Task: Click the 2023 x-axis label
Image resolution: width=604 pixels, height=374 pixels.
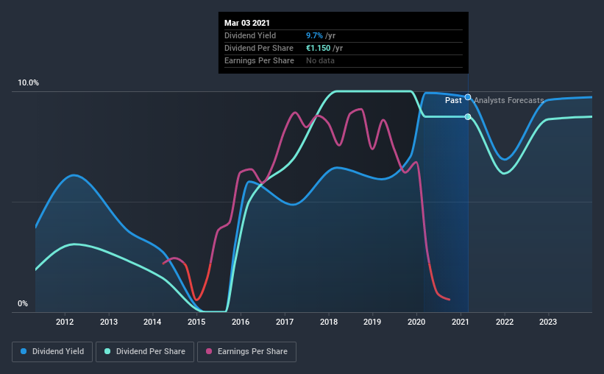Action: pyautogui.click(x=548, y=322)
